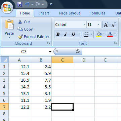Activate the Format Painter
Image resolution: width=121 pixels, height=121 pixels.
click(x=33, y=37)
